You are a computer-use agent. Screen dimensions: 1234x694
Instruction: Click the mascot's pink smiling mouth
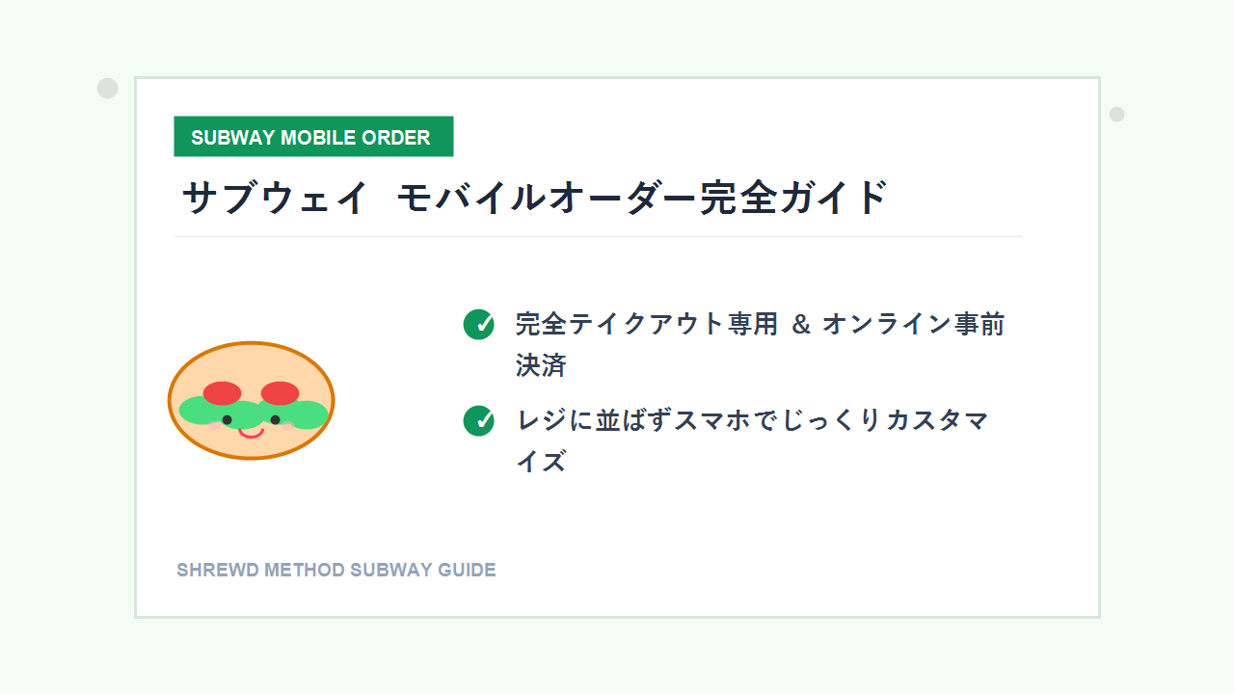pyautogui.click(x=252, y=432)
